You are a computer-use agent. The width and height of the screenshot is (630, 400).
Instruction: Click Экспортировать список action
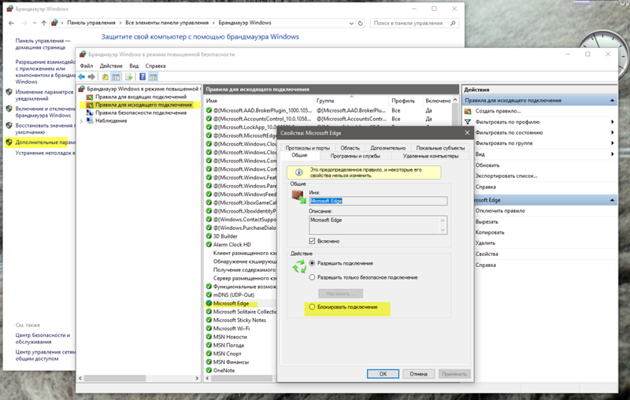click(x=506, y=176)
